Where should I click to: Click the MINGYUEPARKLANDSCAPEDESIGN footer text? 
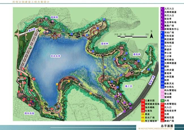(155, 129)
